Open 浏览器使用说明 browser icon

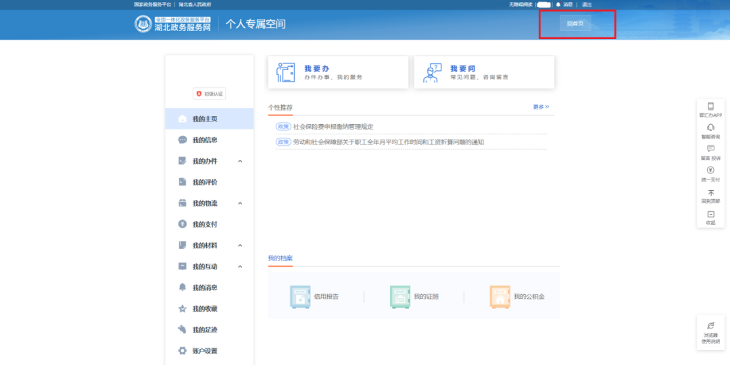[710, 325]
